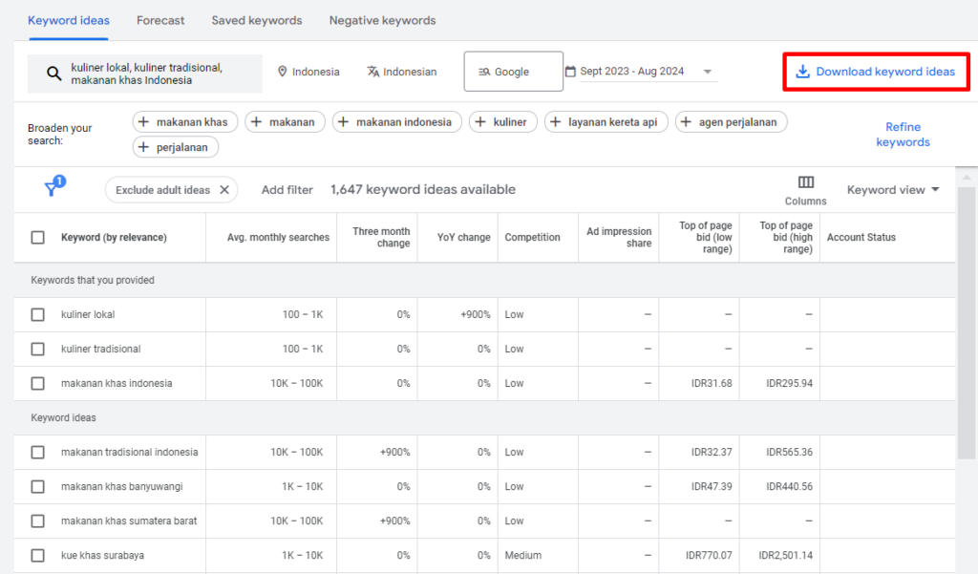Expand the date range dropdown arrow
Image resolution: width=978 pixels, height=574 pixels.
point(708,72)
